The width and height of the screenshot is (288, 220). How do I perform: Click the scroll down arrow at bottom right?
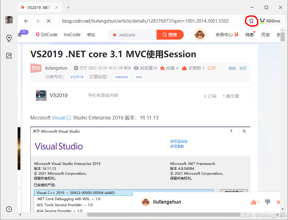point(282,209)
